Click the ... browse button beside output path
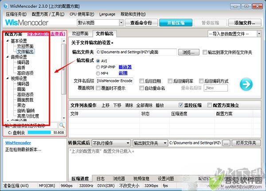The width and height of the screenshot is (266, 191). click(x=226, y=143)
